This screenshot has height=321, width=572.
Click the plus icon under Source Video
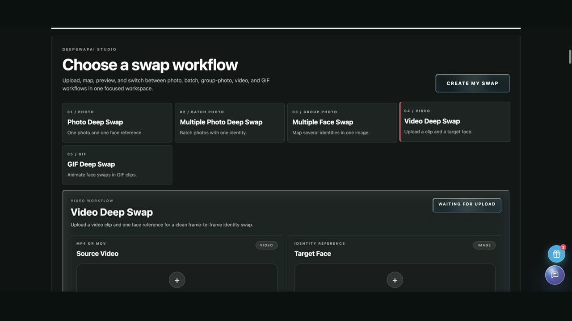click(x=177, y=280)
